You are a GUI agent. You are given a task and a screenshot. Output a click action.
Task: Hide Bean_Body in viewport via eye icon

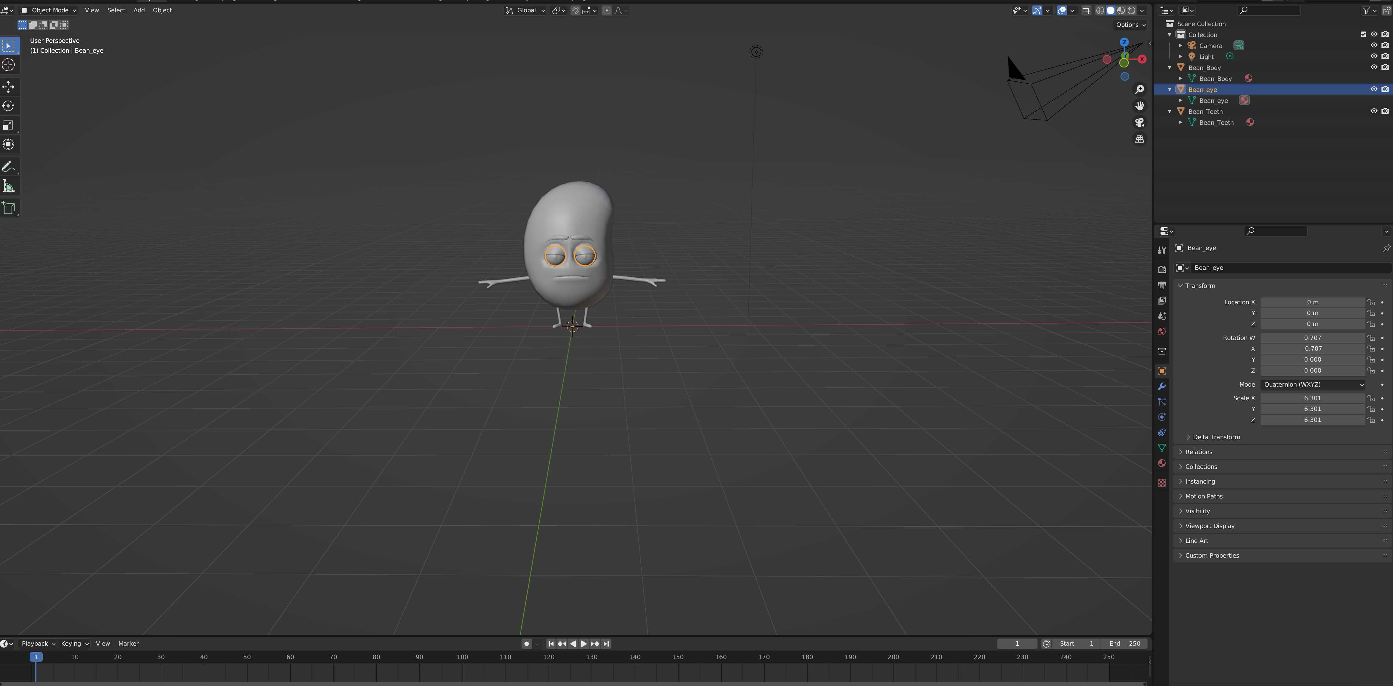click(1374, 68)
